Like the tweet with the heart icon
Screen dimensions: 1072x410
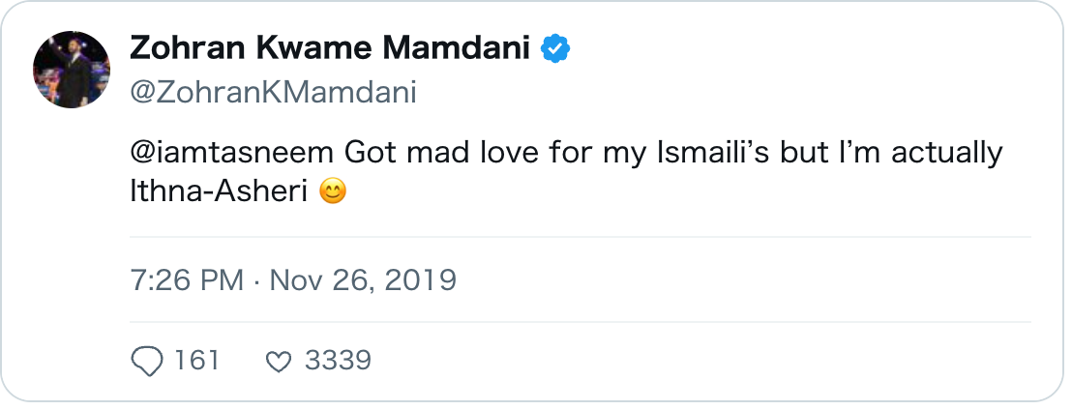(x=279, y=362)
